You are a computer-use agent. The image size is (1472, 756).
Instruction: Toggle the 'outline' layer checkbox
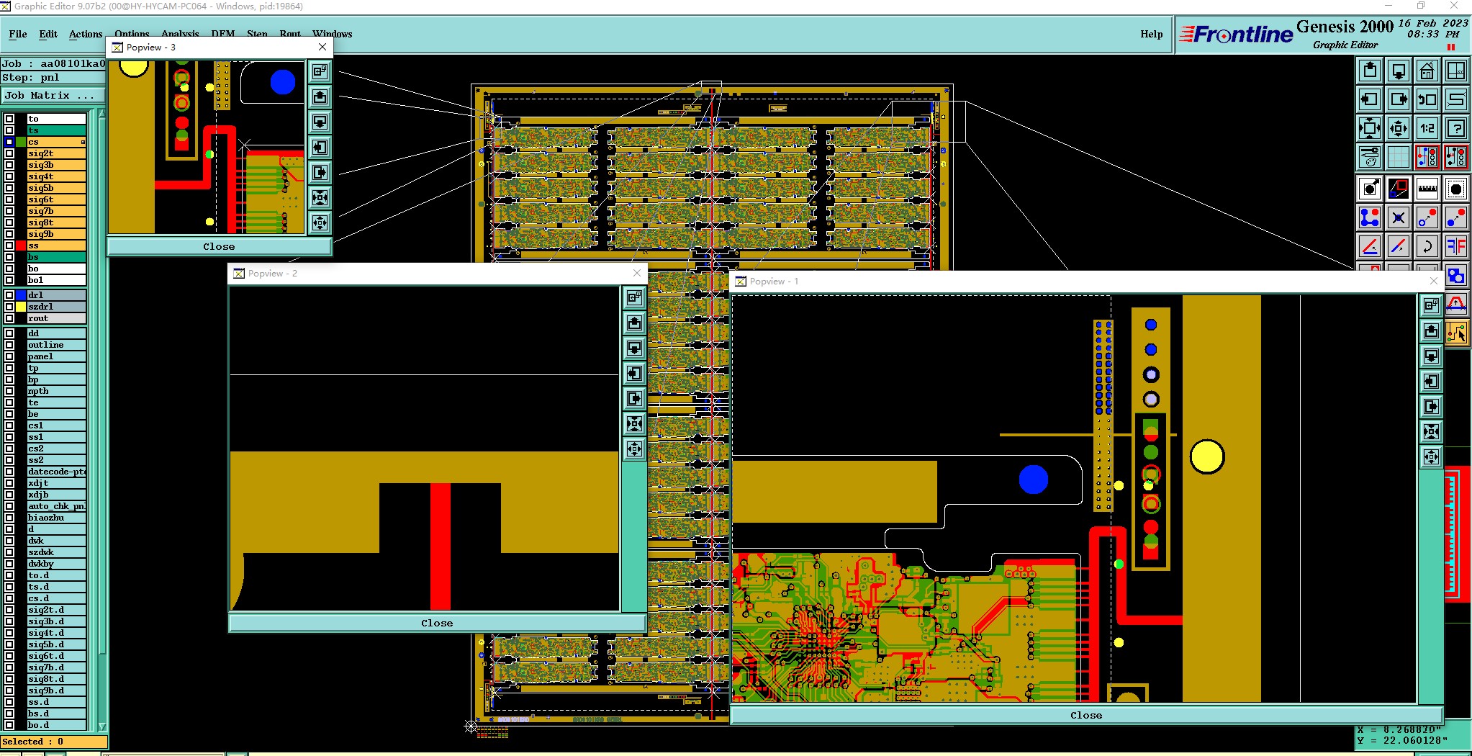(x=9, y=345)
